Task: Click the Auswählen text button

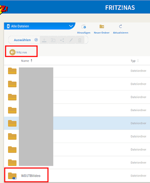Action: click(22, 40)
